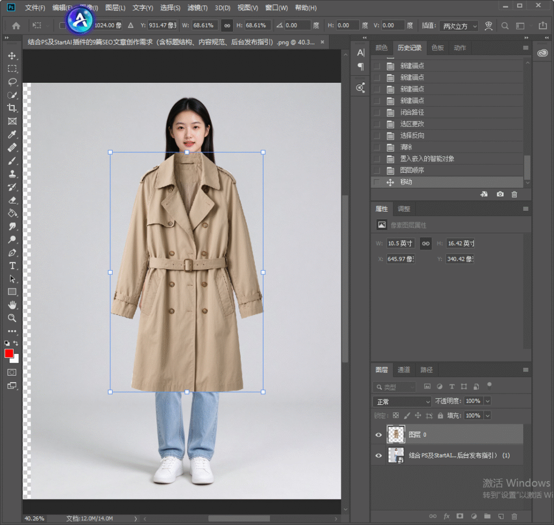The width and height of the screenshot is (554, 525).
Task: Open Creative Cloud Libraries panel icon
Action: (x=542, y=53)
